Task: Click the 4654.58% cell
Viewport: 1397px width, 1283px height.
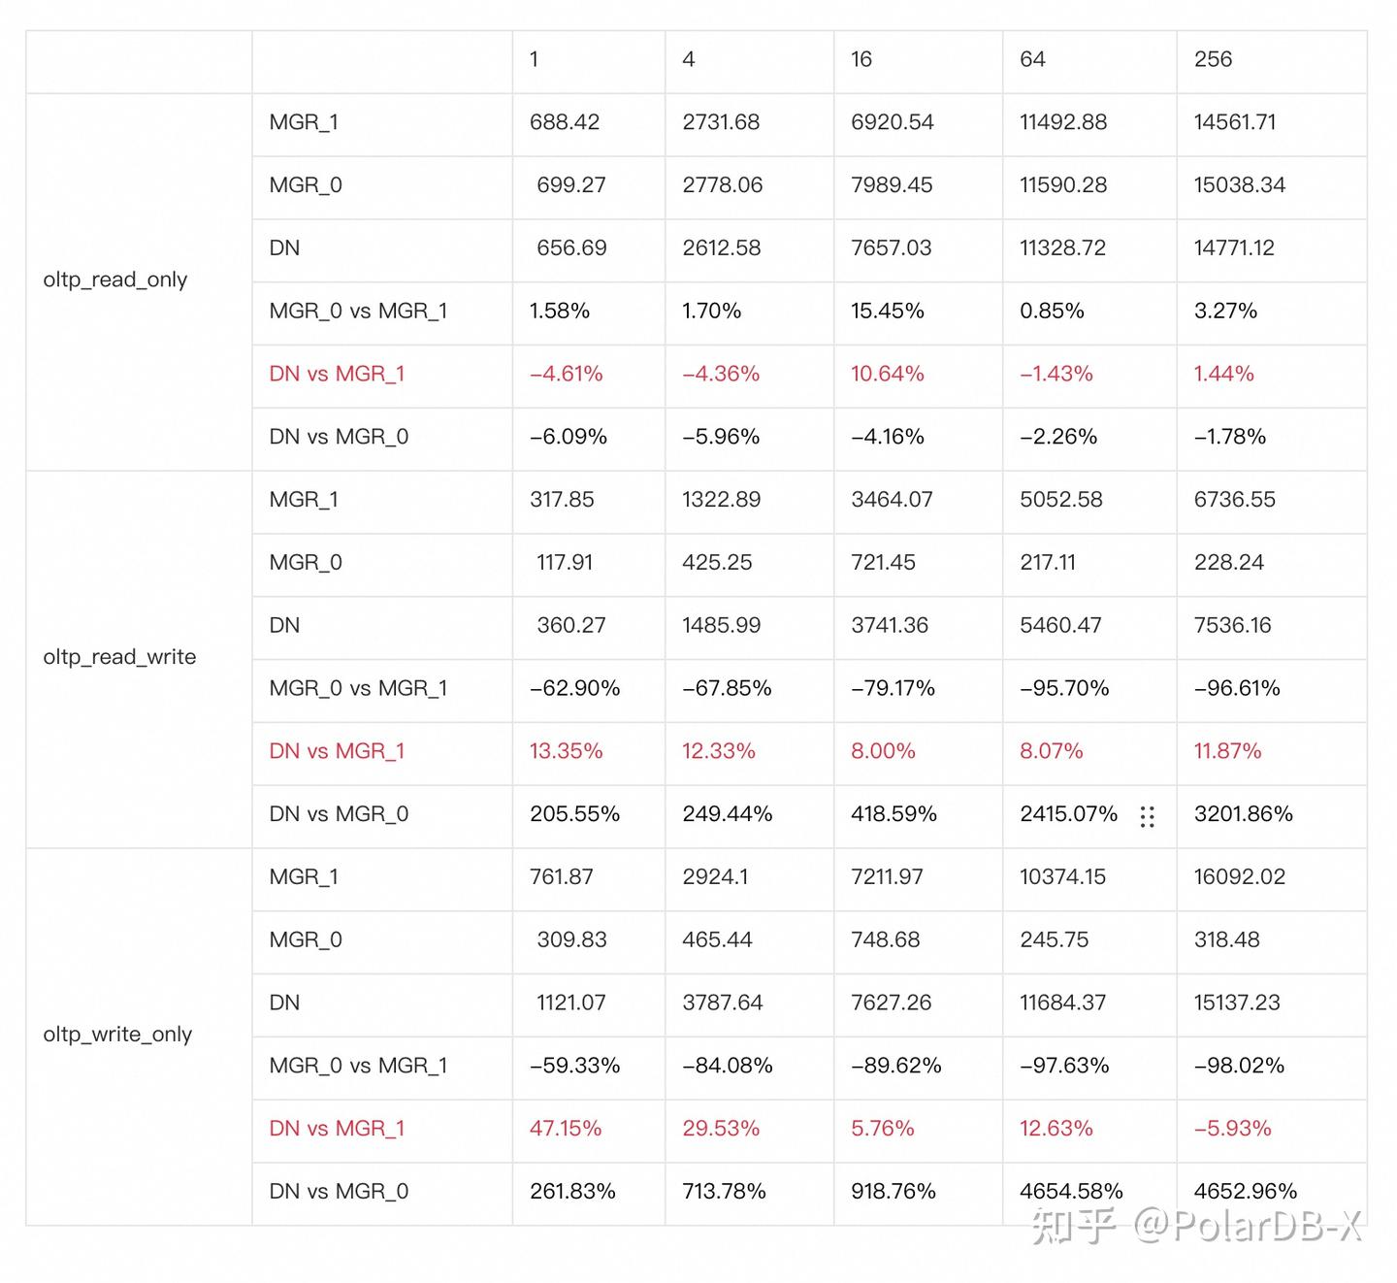Action: coord(1071,1192)
